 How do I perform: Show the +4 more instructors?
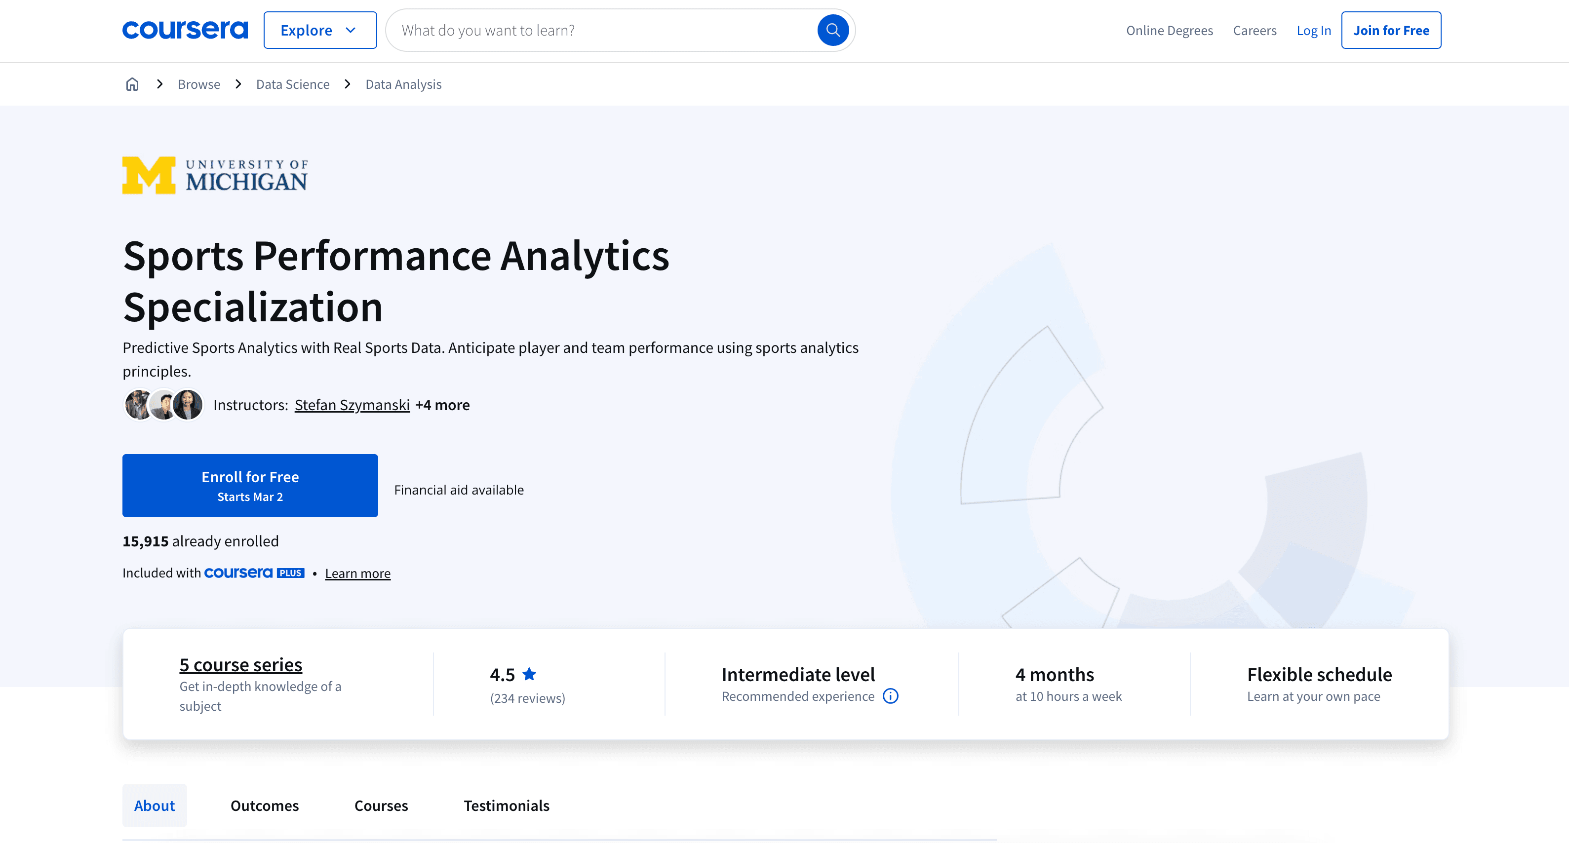pos(442,405)
